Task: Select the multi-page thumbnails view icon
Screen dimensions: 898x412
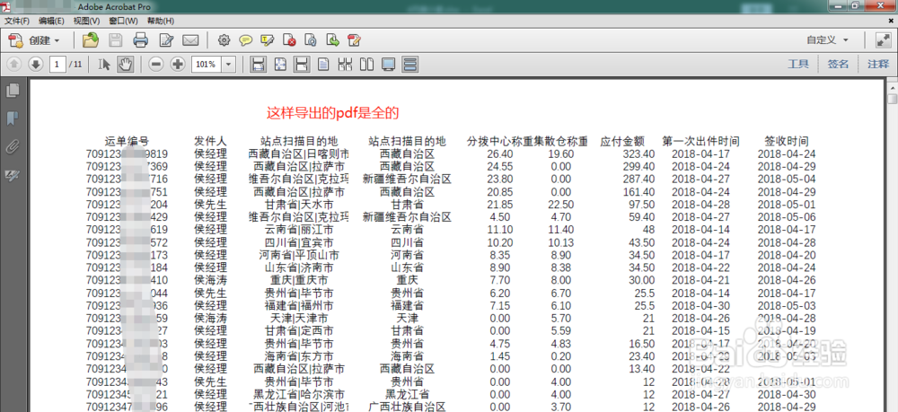Action: [345, 64]
